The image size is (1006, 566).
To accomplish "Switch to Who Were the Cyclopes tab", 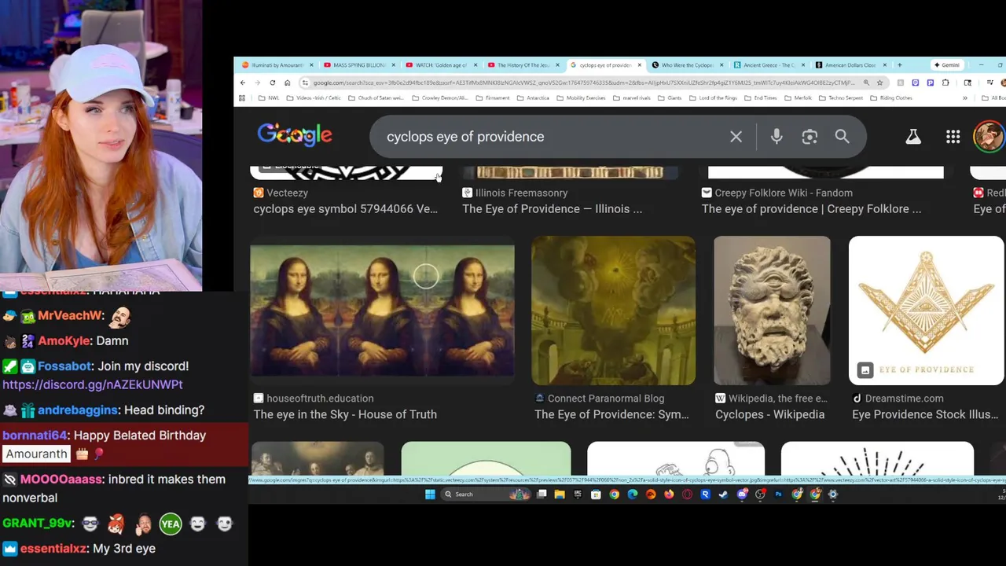I will pos(688,64).
